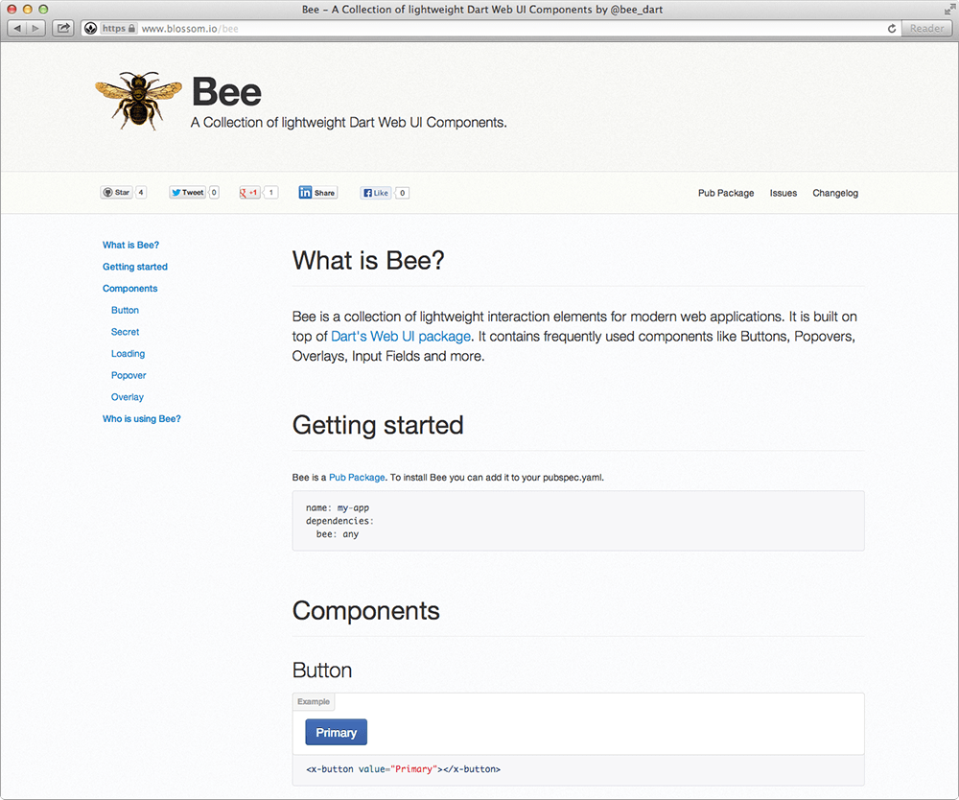959x800 pixels.
Task: Go back with Safari's back arrow
Action: (16, 28)
